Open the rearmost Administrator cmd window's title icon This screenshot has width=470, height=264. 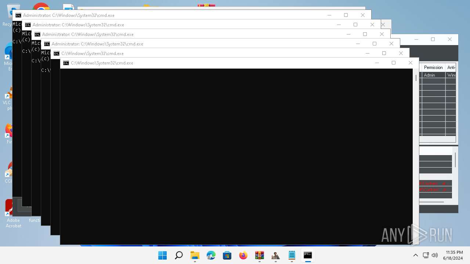tap(18, 15)
